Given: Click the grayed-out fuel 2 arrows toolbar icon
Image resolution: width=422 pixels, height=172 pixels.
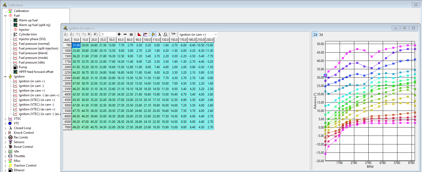Looking at the screenshot, I should (84, 34).
